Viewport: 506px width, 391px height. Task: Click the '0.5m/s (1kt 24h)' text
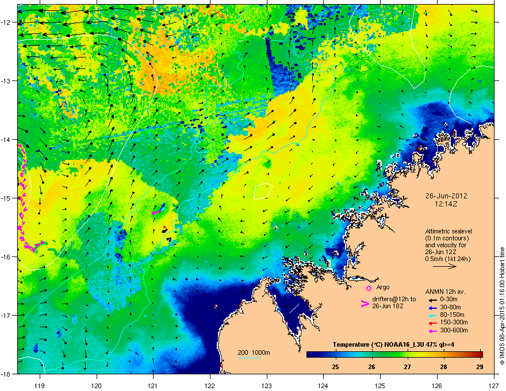pos(448,259)
